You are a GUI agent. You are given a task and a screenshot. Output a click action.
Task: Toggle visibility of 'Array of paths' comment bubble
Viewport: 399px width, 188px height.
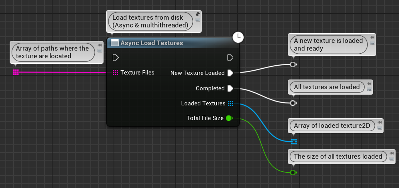(100, 51)
